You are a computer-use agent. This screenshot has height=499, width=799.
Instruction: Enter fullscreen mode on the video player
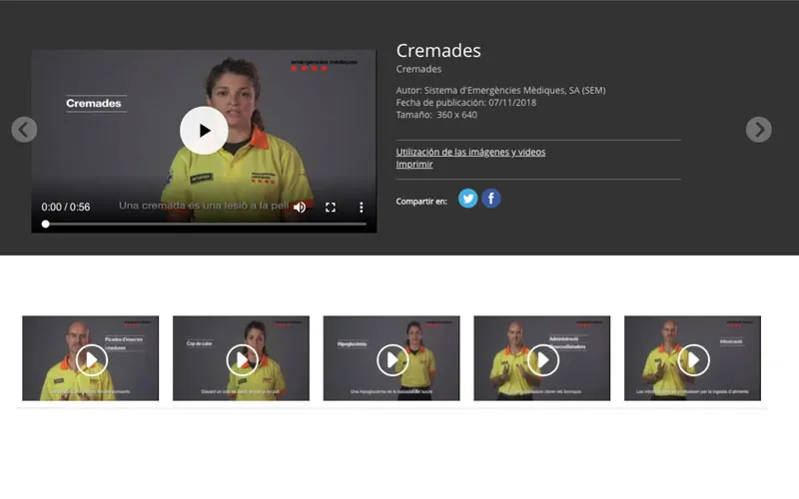click(x=331, y=208)
